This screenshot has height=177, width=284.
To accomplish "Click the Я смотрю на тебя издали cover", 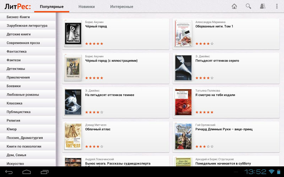I will [183, 102].
